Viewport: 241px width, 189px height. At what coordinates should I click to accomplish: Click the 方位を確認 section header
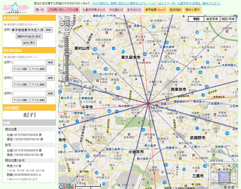(29, 107)
